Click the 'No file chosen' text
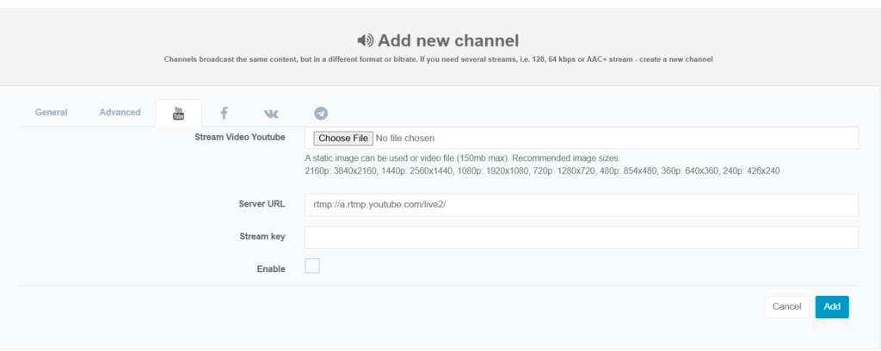This screenshot has height=351, width=881. click(x=406, y=138)
